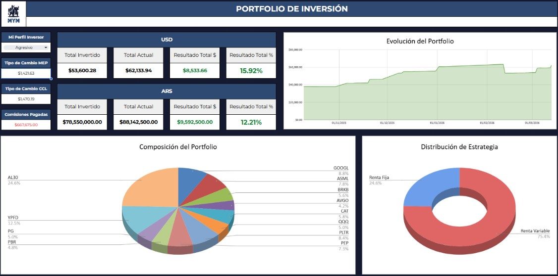The height and width of the screenshot is (276, 558).
Task: Select USD Resultado Total $8,533.66
Action: (x=195, y=70)
